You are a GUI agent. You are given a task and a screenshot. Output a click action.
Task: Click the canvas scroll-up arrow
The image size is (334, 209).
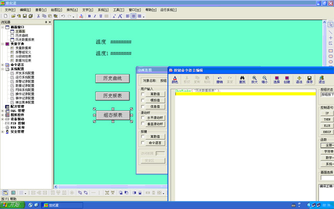coord(325,22)
